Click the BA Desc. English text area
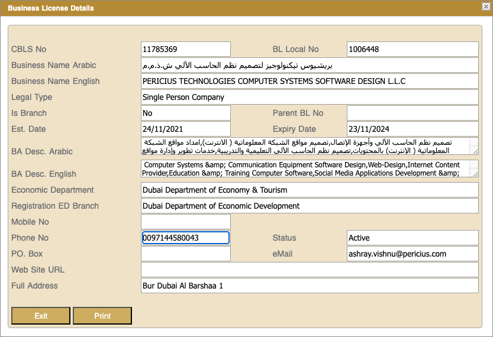This screenshot has height=337, width=493. click(305, 168)
